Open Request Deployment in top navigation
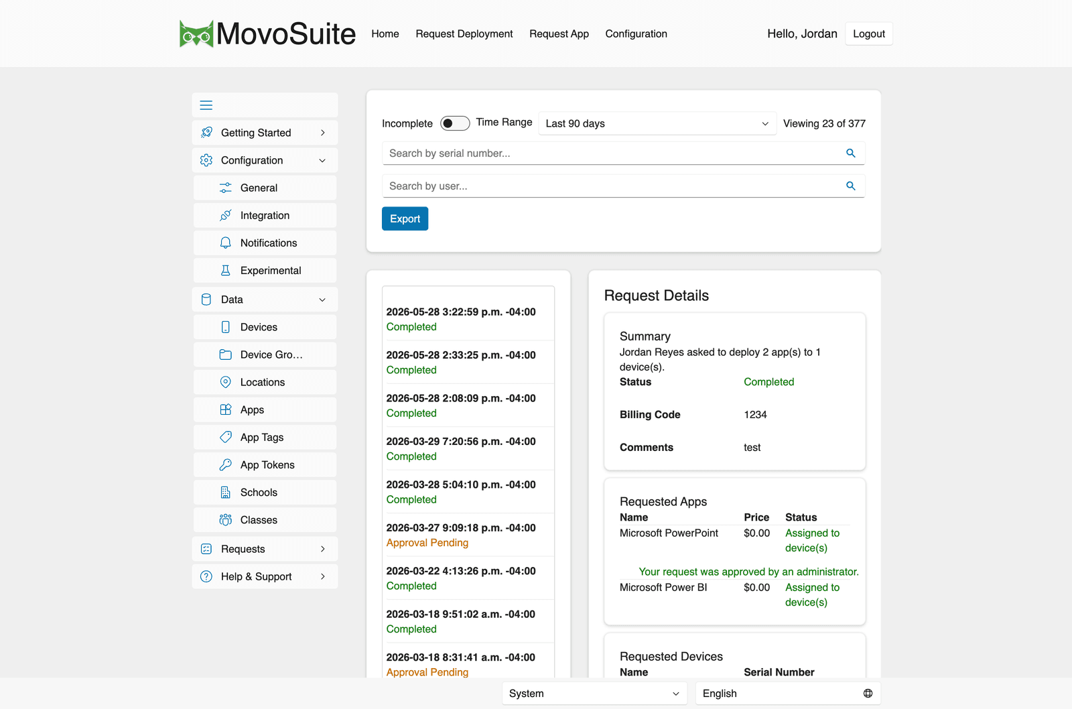Screen dimensions: 1072x709 (464, 34)
